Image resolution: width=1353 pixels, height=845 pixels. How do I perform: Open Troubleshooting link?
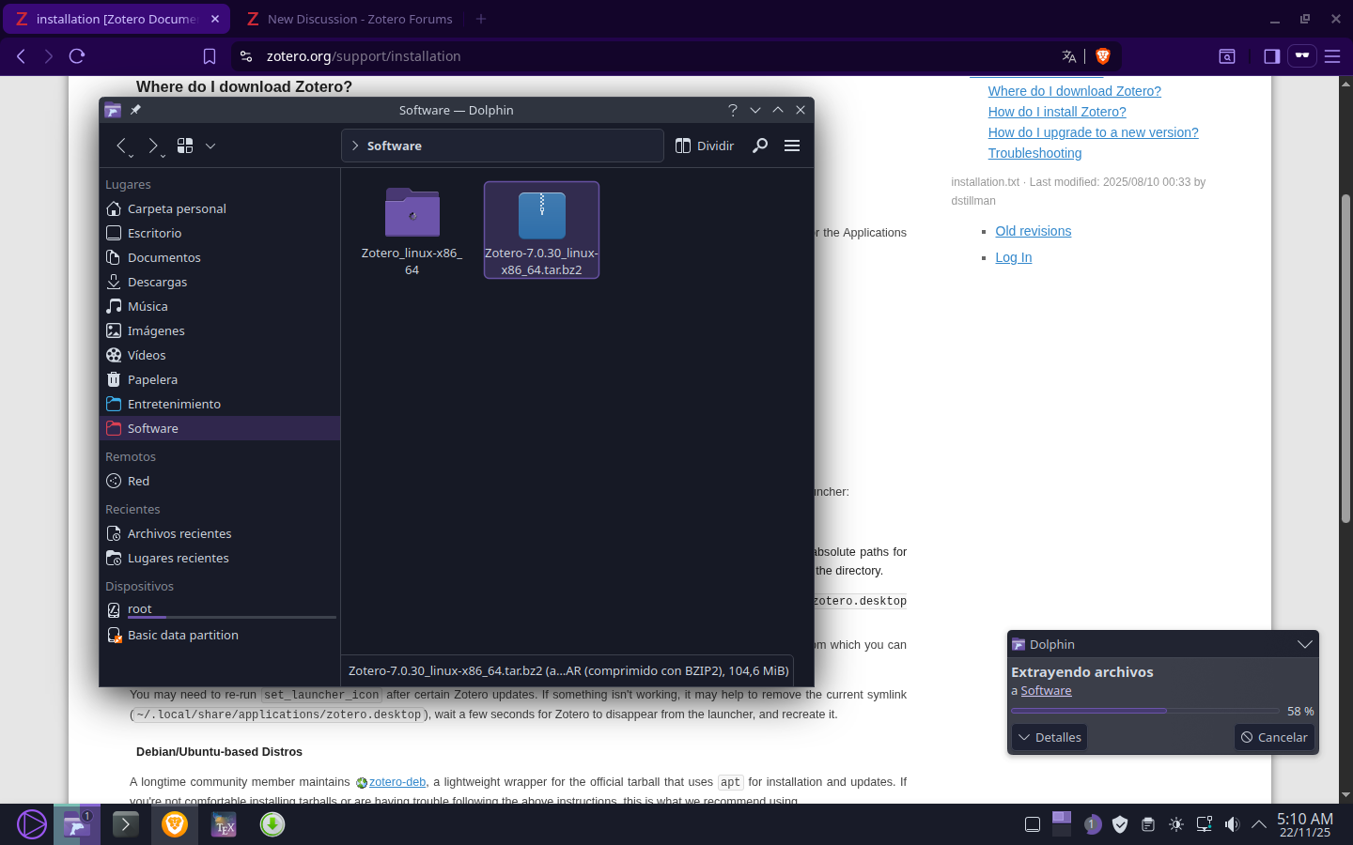click(x=1034, y=153)
